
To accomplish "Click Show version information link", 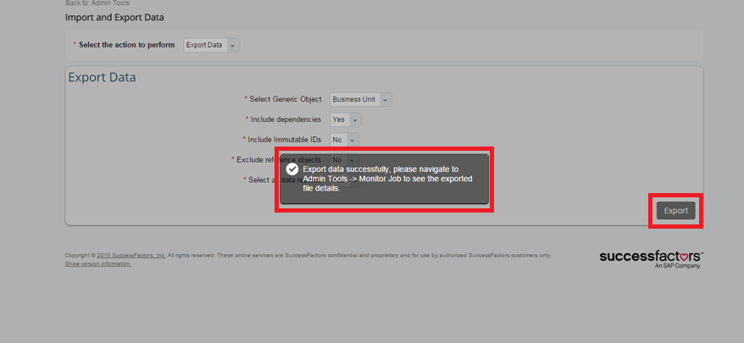I will [98, 263].
